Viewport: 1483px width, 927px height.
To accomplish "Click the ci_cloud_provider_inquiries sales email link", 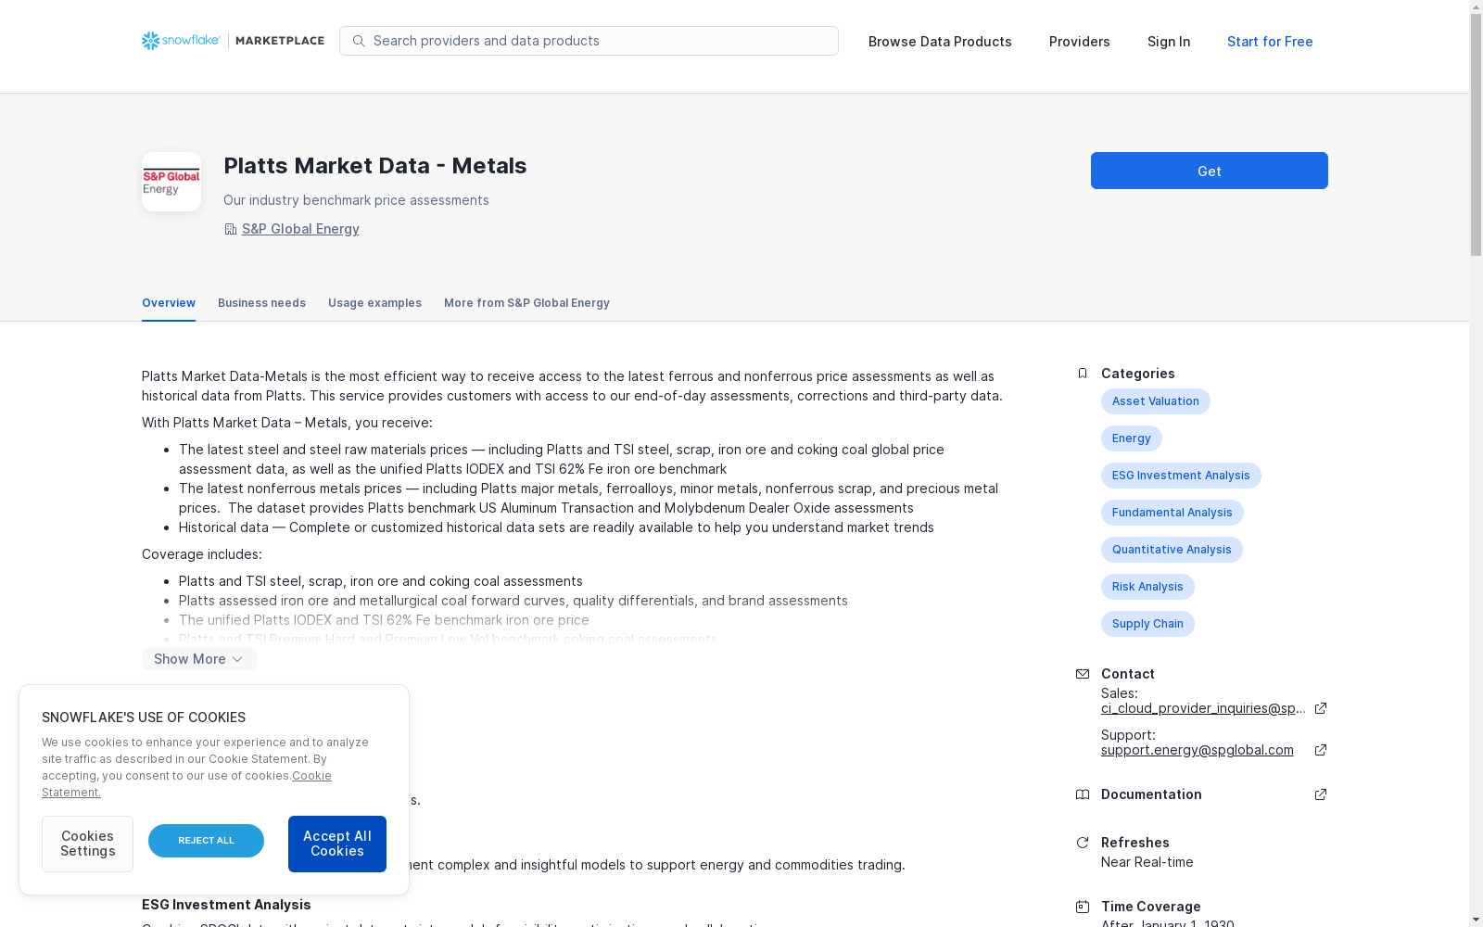I will [1203, 708].
